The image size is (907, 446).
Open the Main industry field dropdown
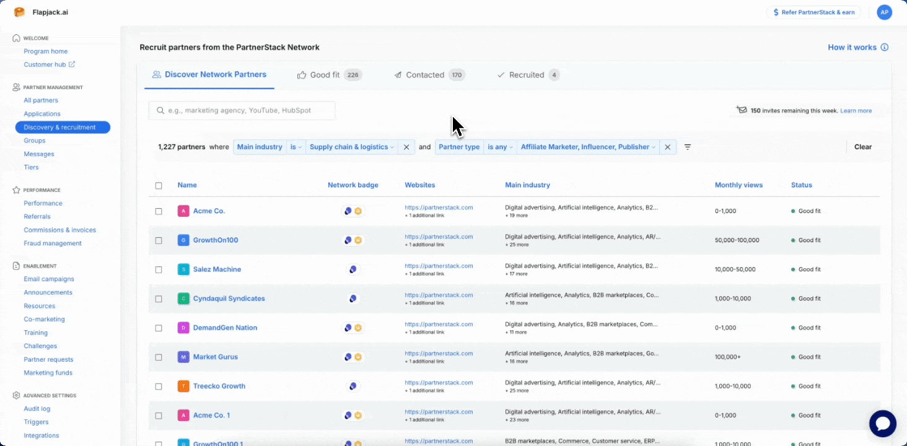click(260, 147)
